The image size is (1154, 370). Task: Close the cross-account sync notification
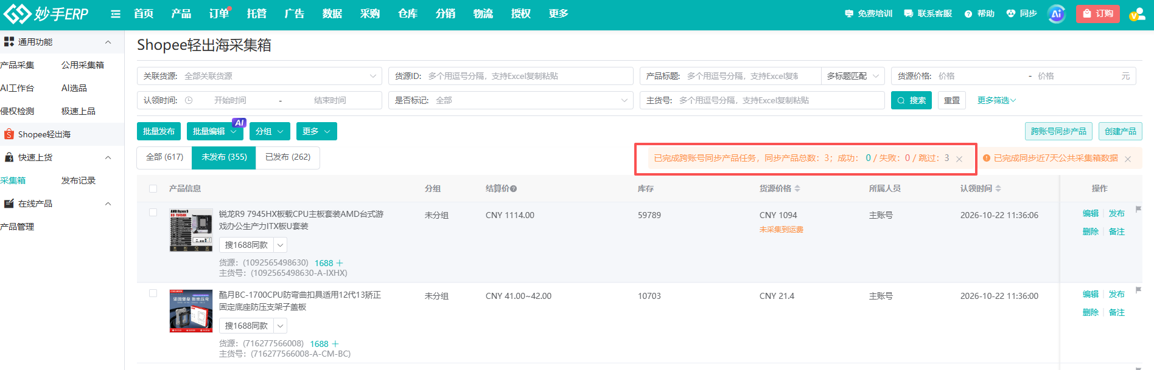pos(959,159)
